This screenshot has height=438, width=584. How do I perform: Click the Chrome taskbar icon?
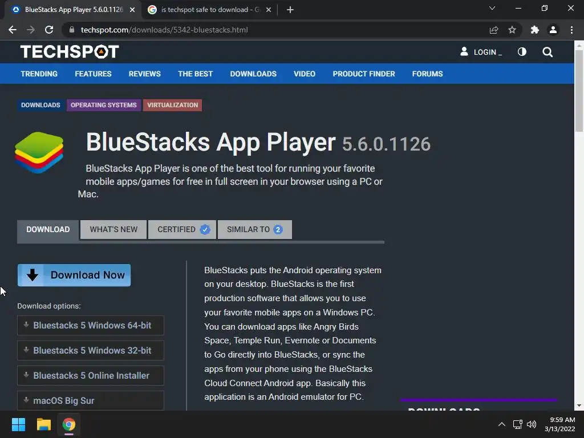[69, 424]
